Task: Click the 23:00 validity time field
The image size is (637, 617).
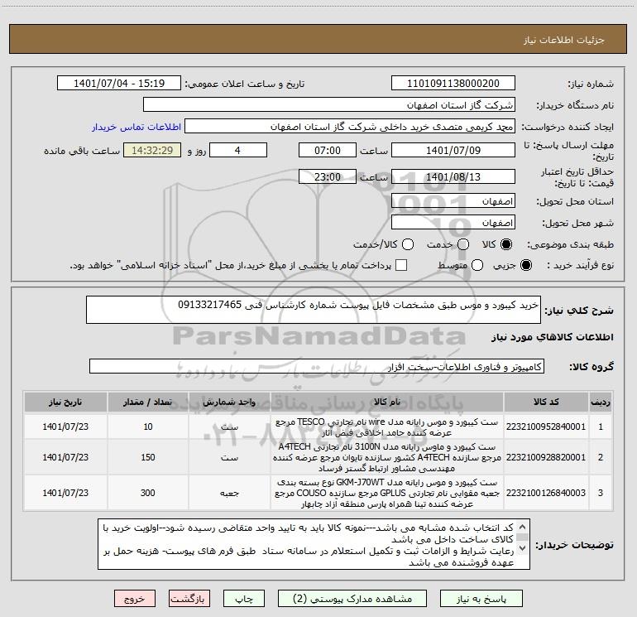Action: (x=328, y=176)
